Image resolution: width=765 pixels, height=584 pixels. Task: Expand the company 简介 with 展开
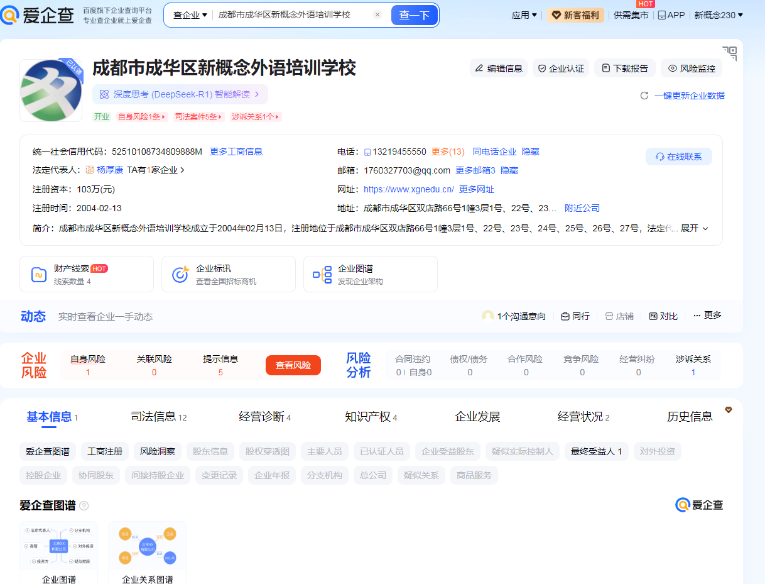pyautogui.click(x=695, y=228)
